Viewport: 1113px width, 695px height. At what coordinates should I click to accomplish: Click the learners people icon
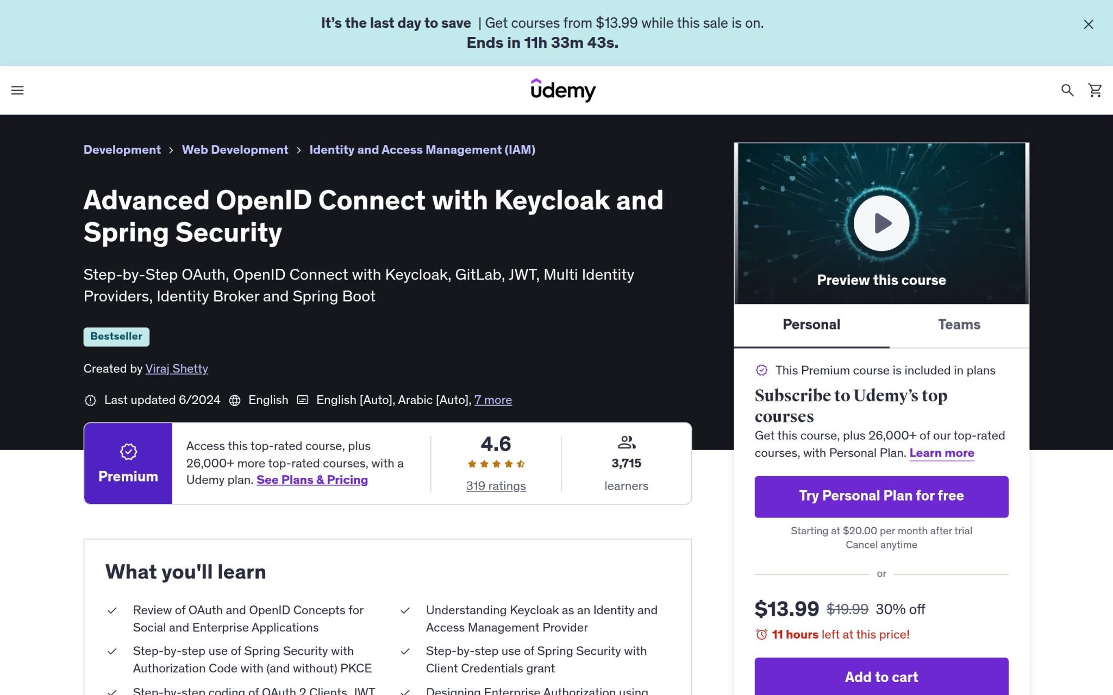(627, 443)
